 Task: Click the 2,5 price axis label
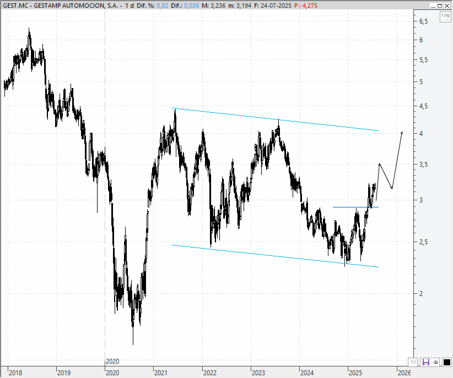[424, 242]
